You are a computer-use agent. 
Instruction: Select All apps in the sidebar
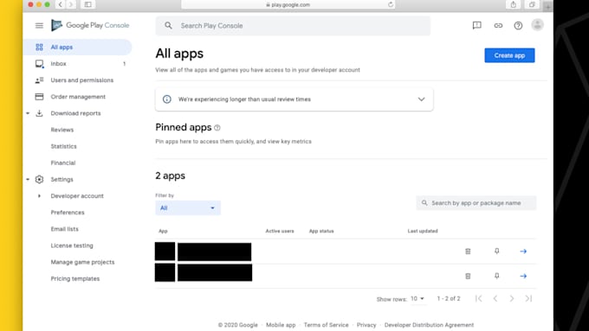tap(78, 48)
